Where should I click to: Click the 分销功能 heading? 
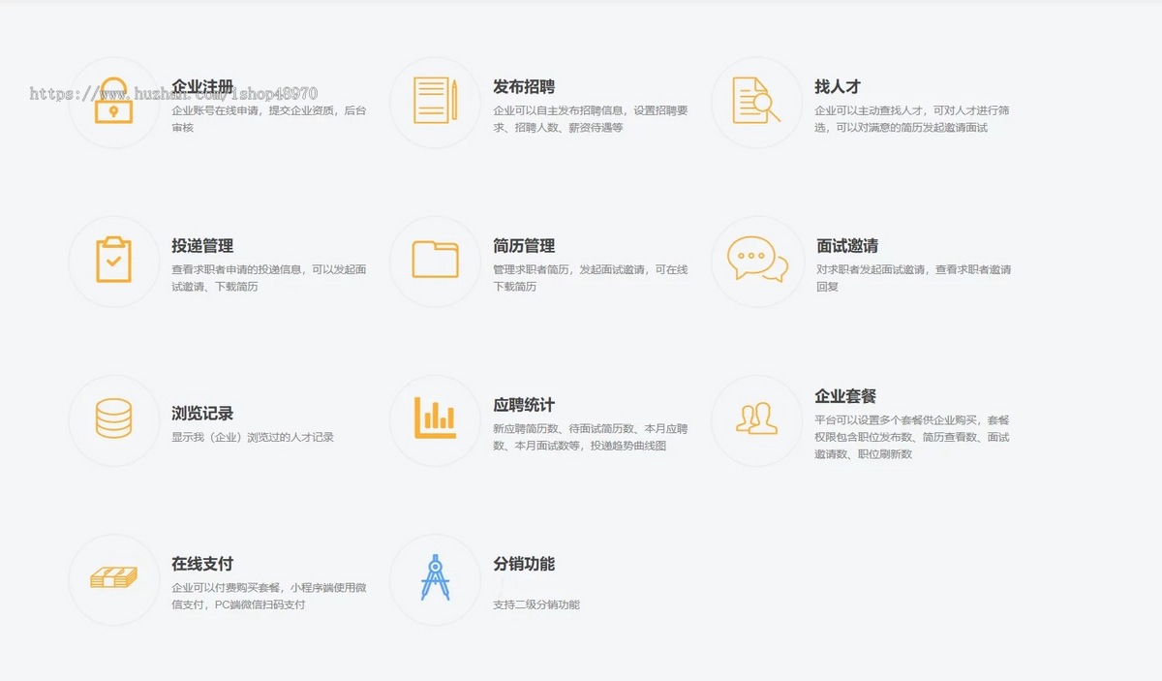click(524, 564)
